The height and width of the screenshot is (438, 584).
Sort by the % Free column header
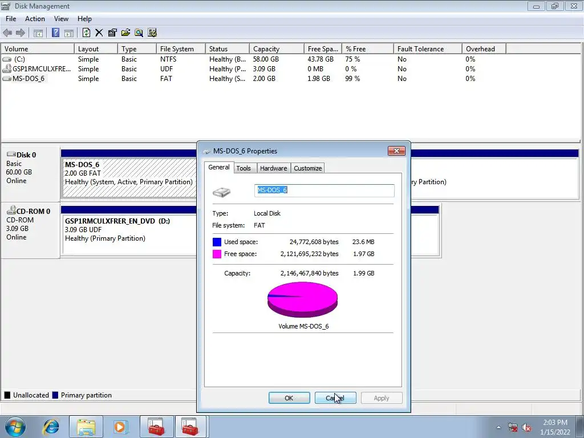[x=368, y=49]
